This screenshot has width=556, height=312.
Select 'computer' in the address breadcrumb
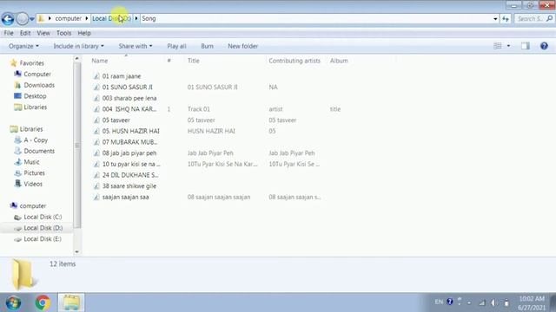(x=69, y=18)
